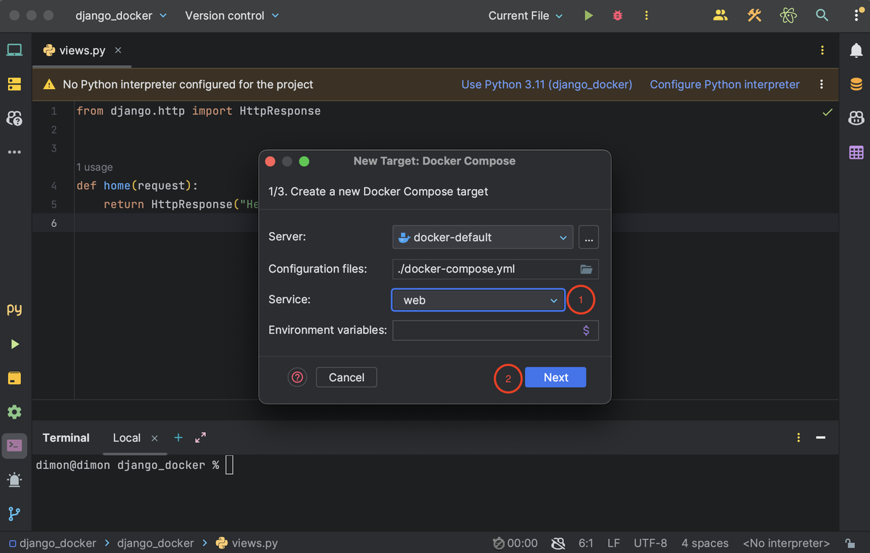Toggle the Terminal tool window icon
The height and width of the screenshot is (553, 870).
click(x=14, y=445)
